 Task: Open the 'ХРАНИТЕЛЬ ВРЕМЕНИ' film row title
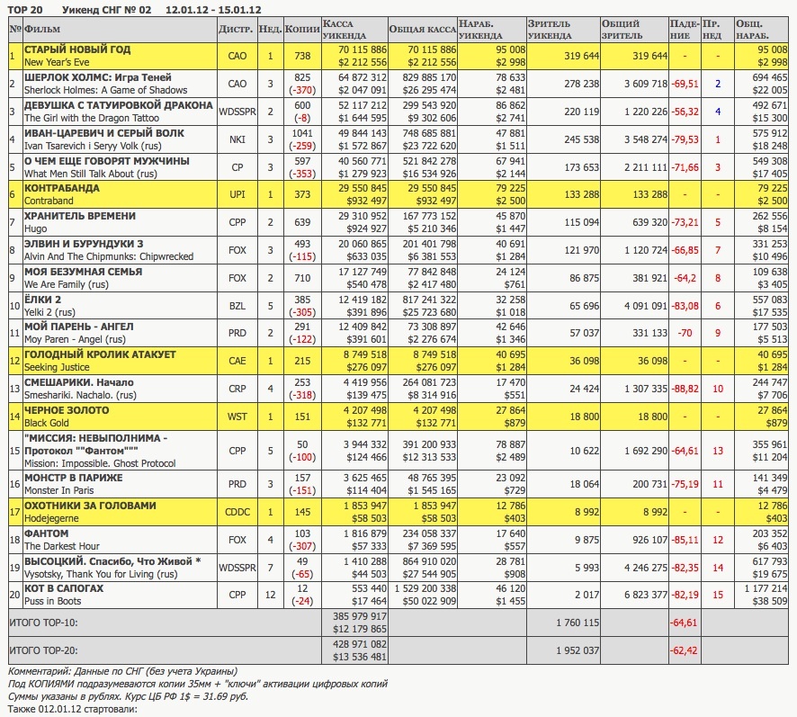click(79, 216)
